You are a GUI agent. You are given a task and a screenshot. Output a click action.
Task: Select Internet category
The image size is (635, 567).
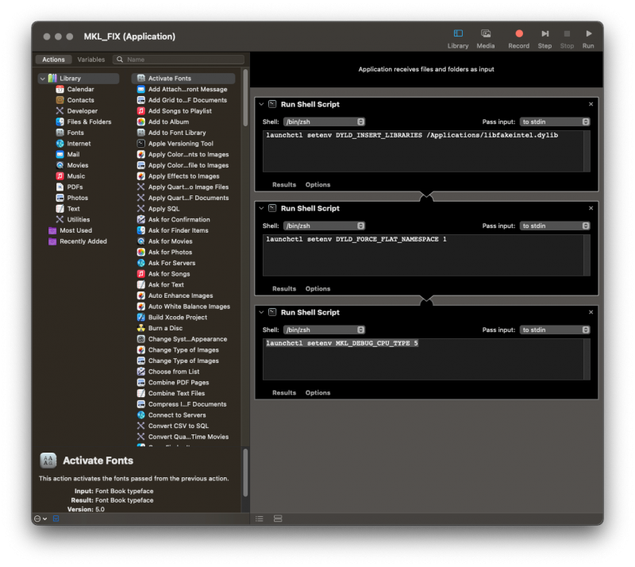coord(78,144)
